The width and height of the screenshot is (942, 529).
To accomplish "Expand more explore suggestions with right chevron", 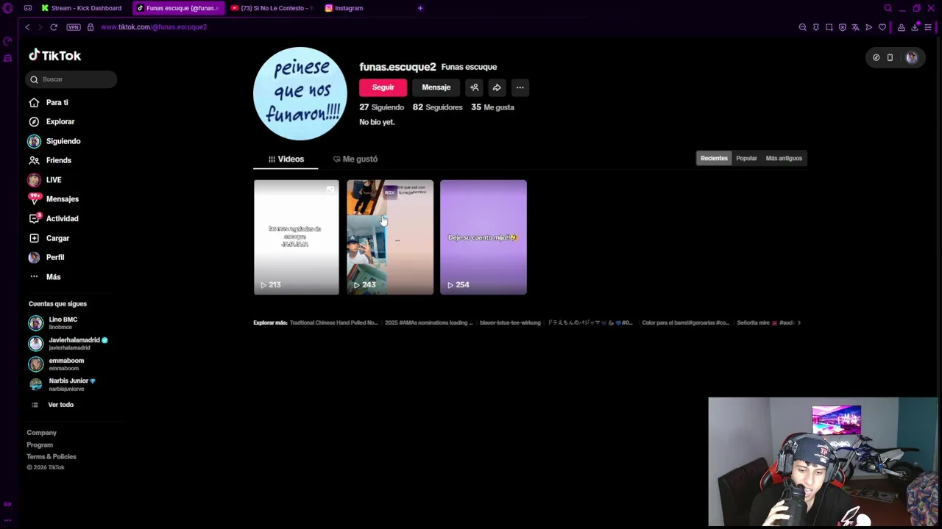I will (799, 323).
